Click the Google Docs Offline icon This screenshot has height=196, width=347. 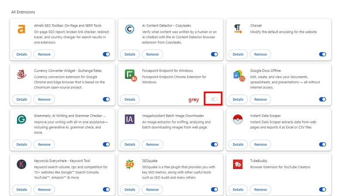tap(238, 75)
